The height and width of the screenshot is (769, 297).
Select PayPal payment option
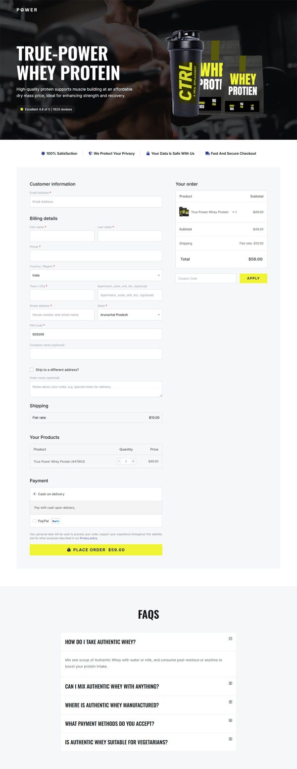pos(34,521)
